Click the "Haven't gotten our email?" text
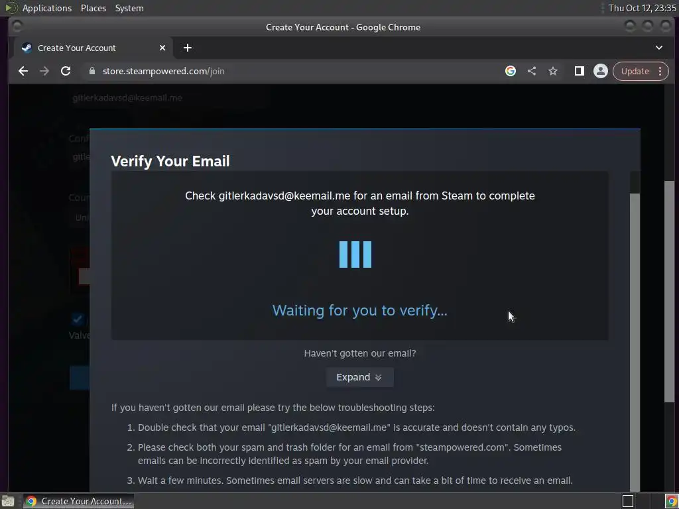Viewport: 679px width, 509px height. 359,353
